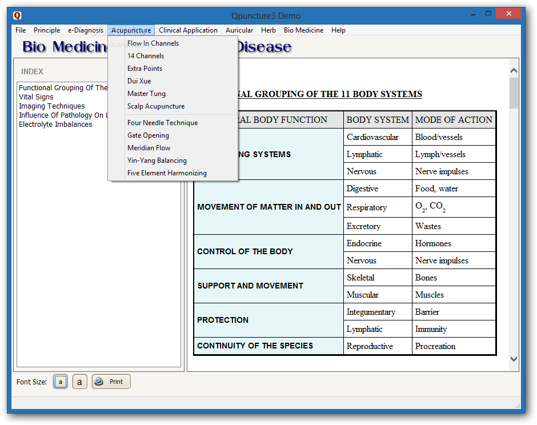Click the printer icon on Print button
Screen dimensions: 537x425
tap(99, 382)
